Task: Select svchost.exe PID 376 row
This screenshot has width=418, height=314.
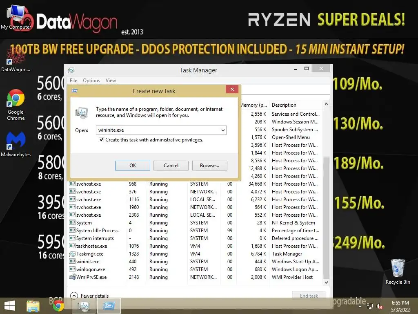Action: [196, 192]
